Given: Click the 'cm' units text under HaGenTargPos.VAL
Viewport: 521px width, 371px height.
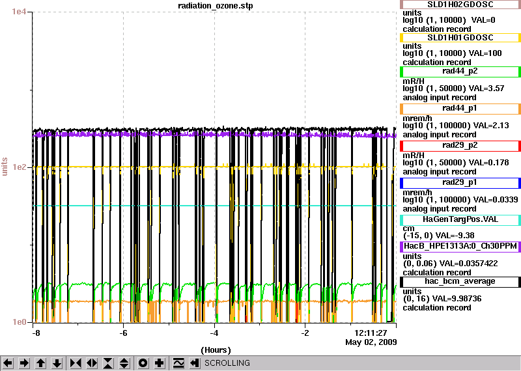Looking at the screenshot, I should pyautogui.click(x=408, y=228).
